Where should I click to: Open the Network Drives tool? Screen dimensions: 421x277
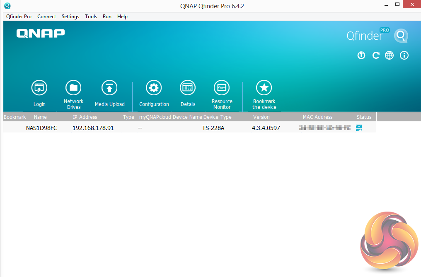[x=73, y=87]
